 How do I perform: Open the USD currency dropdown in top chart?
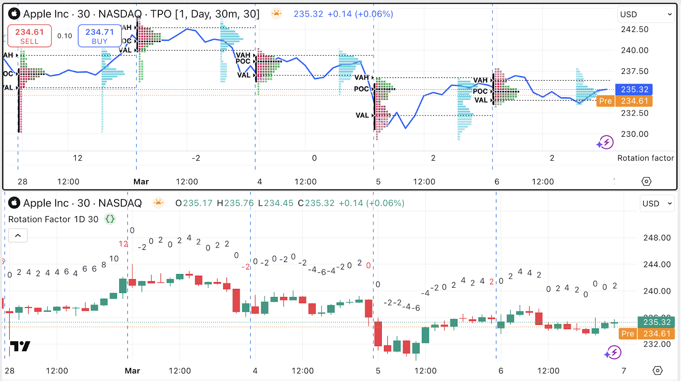point(646,14)
